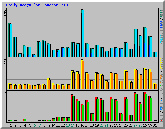Screen dimensions: 165x129
Task: Click day label '1' on the x-axis
Action: pyautogui.click(x=11, y=125)
